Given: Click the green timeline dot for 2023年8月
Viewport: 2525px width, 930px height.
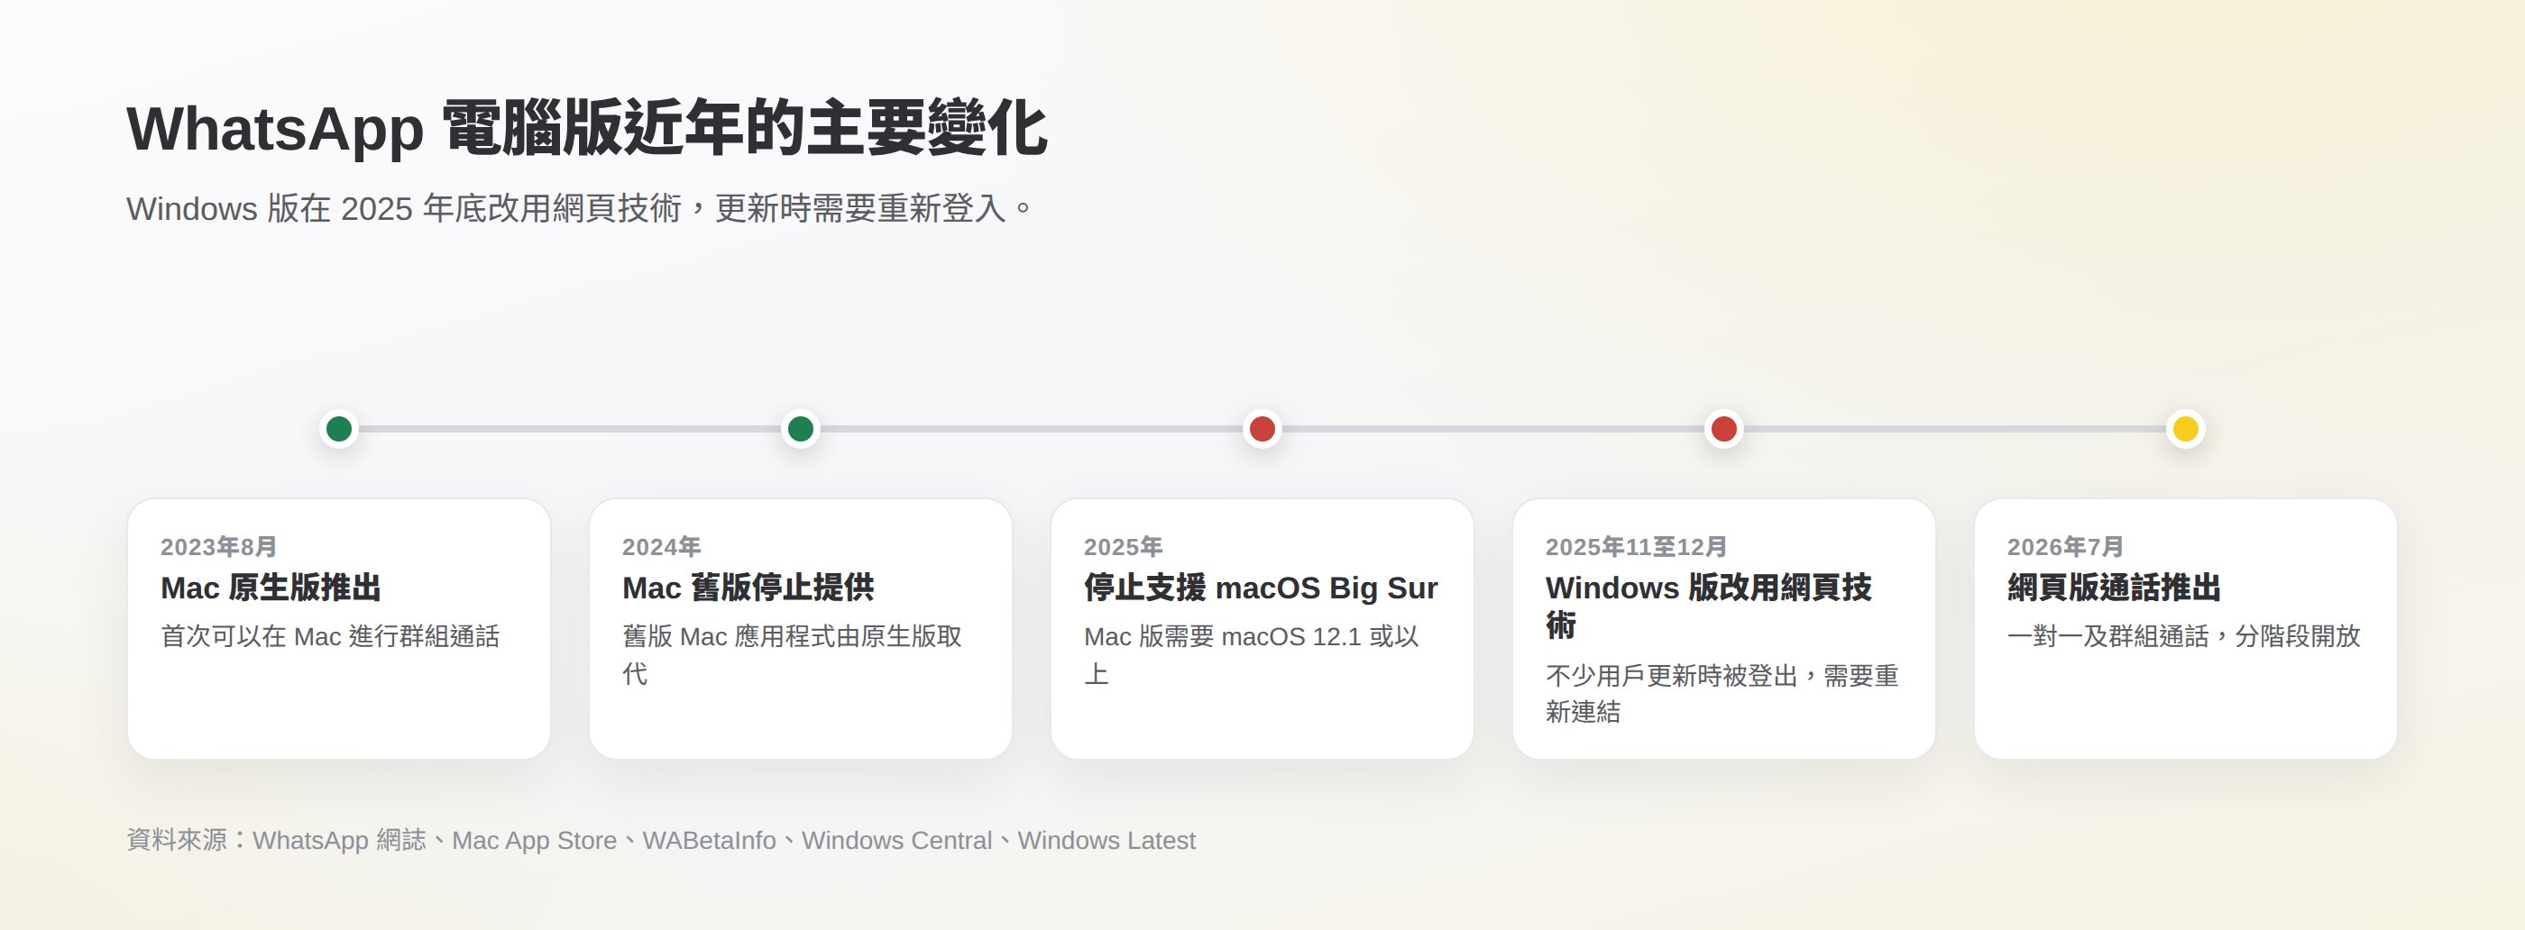Looking at the screenshot, I should (x=339, y=428).
